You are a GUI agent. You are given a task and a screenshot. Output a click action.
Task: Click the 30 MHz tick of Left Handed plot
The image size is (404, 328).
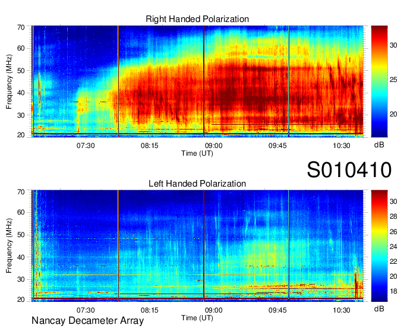tap(21, 279)
